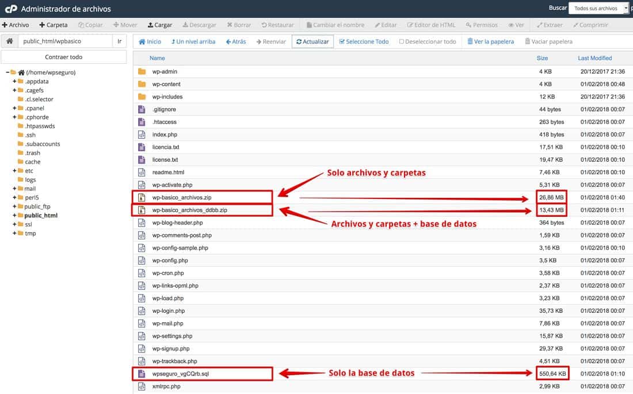Image resolution: width=633 pixels, height=394 pixels.
Task: Expand the mail tree folder
Action: click(14, 189)
